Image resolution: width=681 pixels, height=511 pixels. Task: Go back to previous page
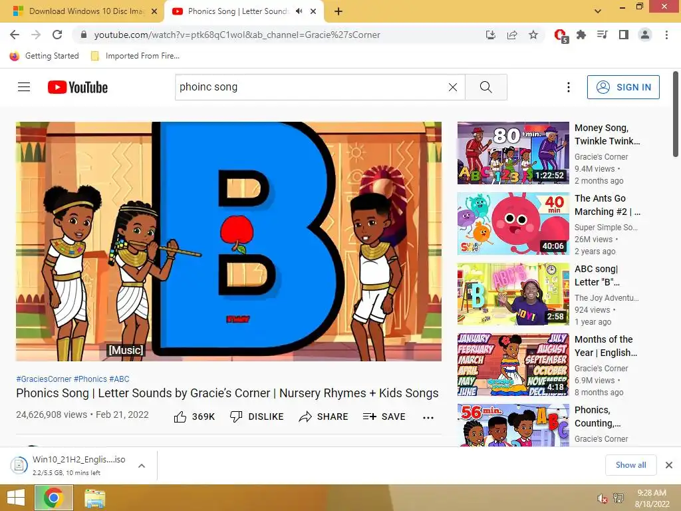click(15, 35)
